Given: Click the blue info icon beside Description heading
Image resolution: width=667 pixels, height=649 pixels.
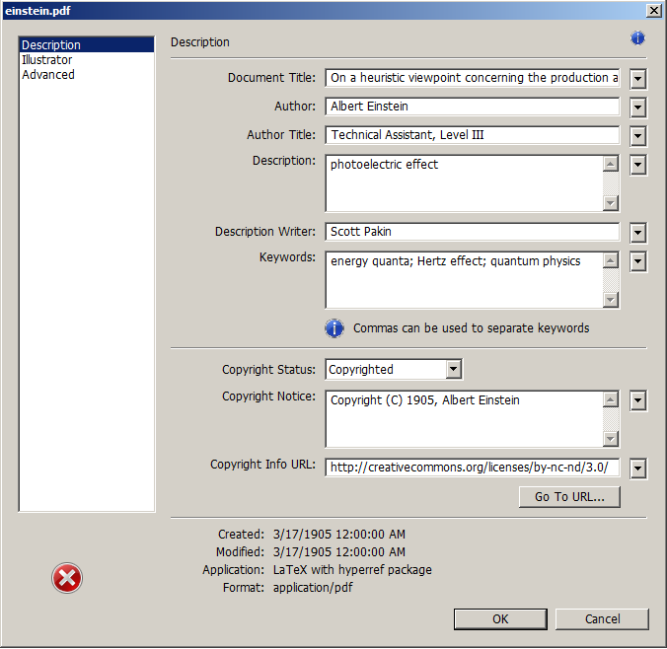Looking at the screenshot, I should pyautogui.click(x=637, y=38).
